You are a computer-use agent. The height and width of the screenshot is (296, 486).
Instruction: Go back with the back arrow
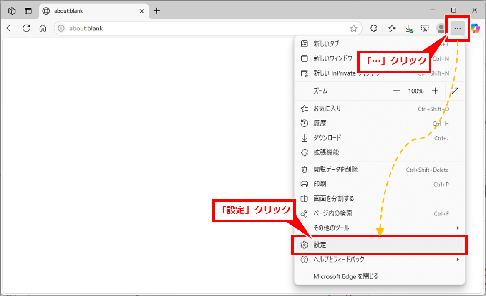(x=10, y=28)
